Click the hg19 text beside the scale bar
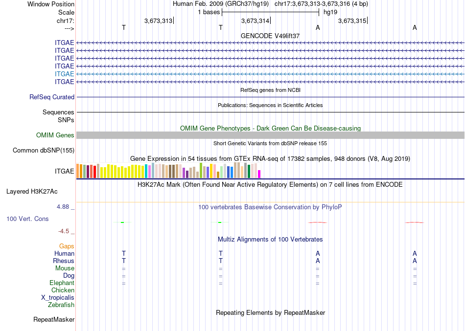 pyautogui.click(x=330, y=12)
